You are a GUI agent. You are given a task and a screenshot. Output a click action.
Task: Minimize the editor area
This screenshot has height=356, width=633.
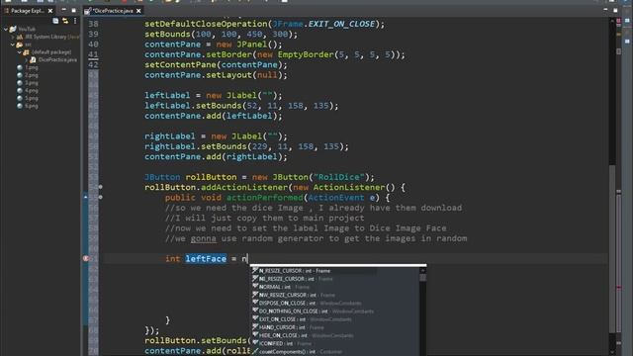pyautogui.click(x=605, y=10)
